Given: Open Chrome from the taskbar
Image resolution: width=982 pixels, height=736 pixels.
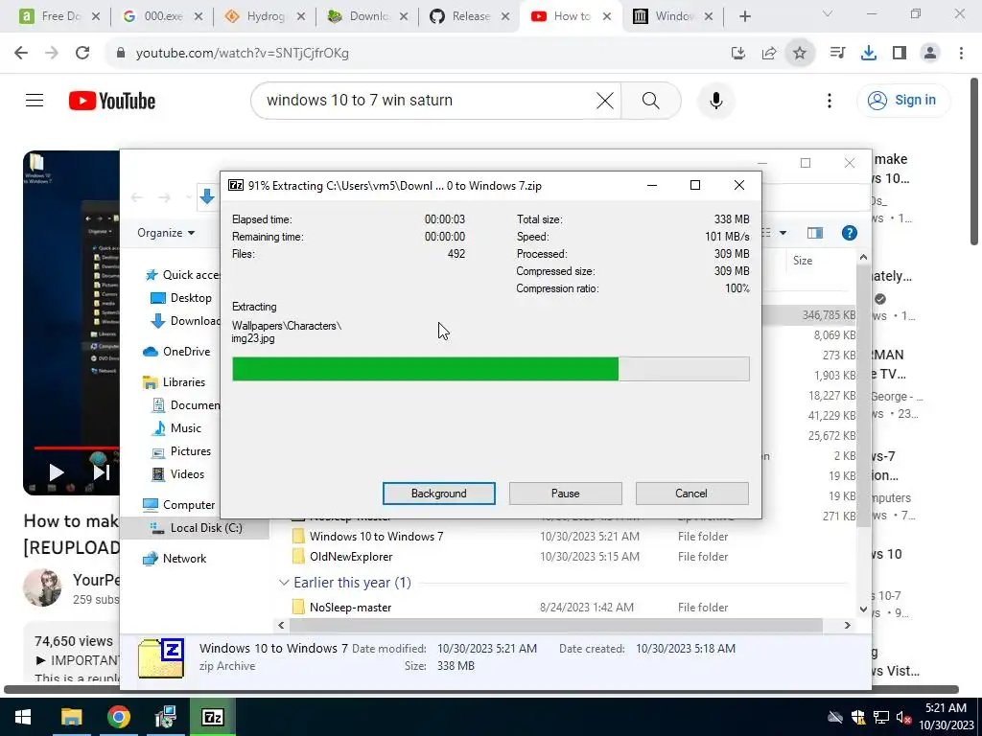Looking at the screenshot, I should (x=118, y=717).
